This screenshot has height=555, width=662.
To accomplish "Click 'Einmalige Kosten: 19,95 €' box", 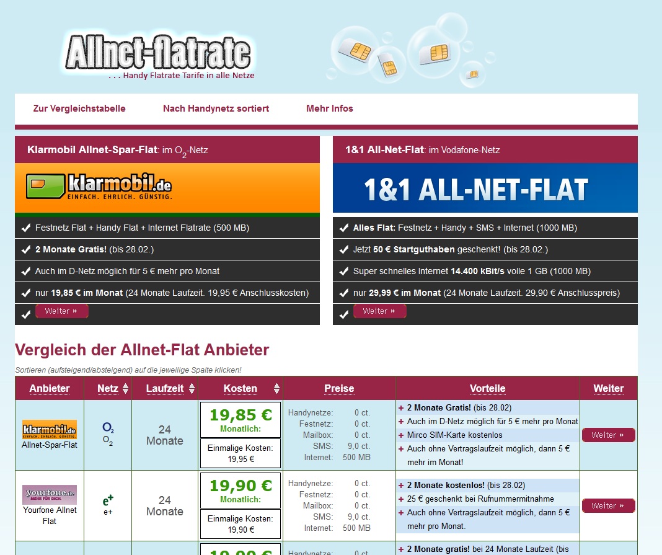I will [x=241, y=454].
